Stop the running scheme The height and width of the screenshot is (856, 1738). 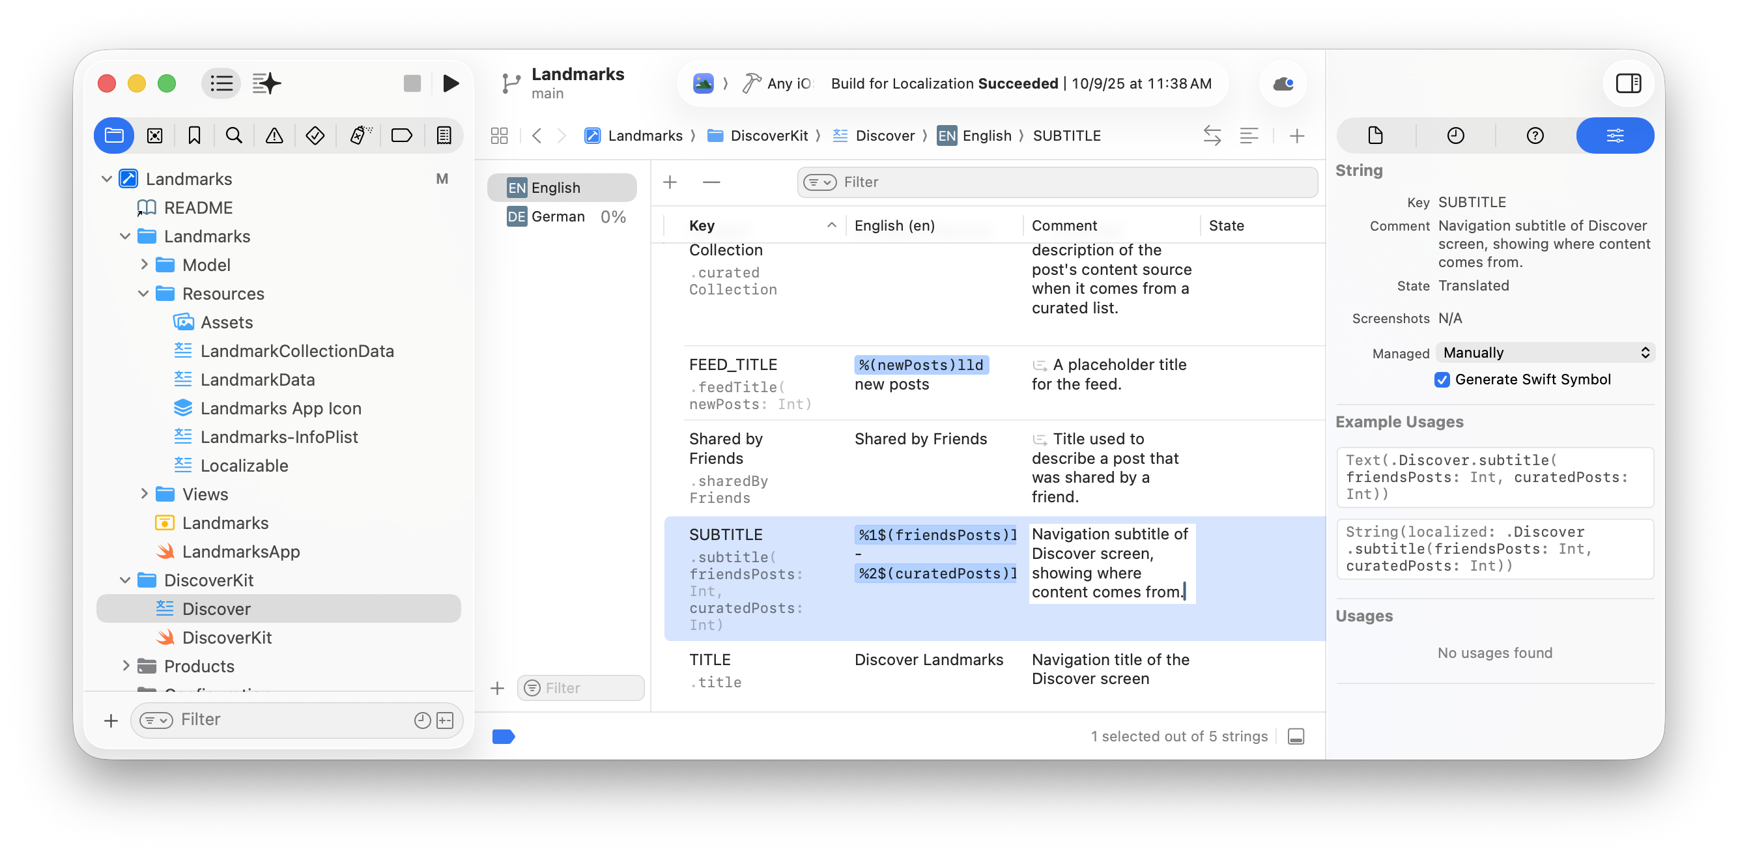(412, 83)
